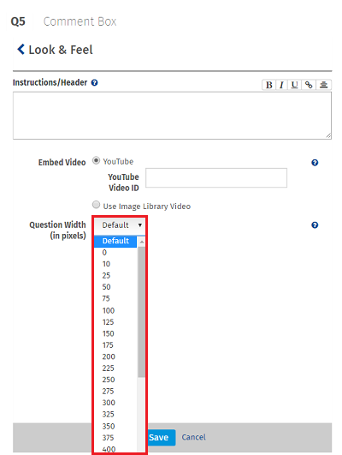
Task: Click the center align icon
Action: (323, 85)
